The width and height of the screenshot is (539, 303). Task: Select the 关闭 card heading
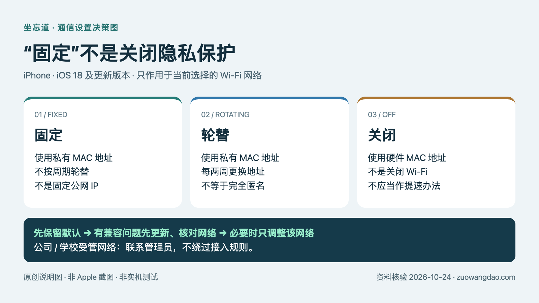click(382, 135)
